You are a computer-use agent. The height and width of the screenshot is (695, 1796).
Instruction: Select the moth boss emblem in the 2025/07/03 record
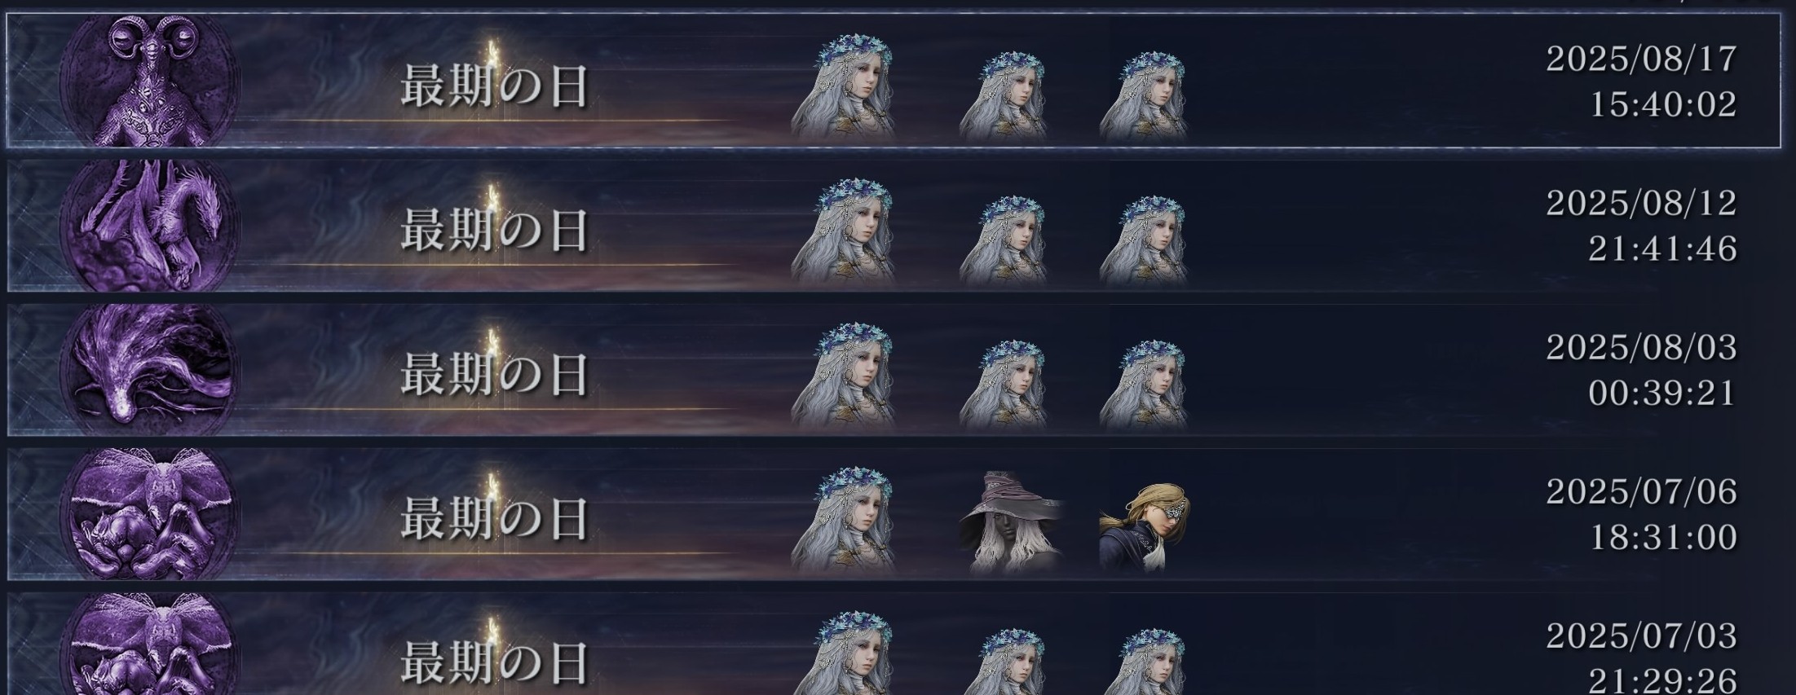click(150, 645)
